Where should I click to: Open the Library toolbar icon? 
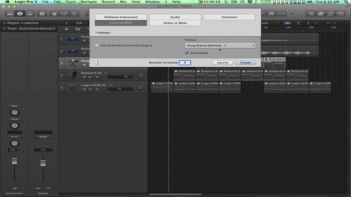point(10,14)
